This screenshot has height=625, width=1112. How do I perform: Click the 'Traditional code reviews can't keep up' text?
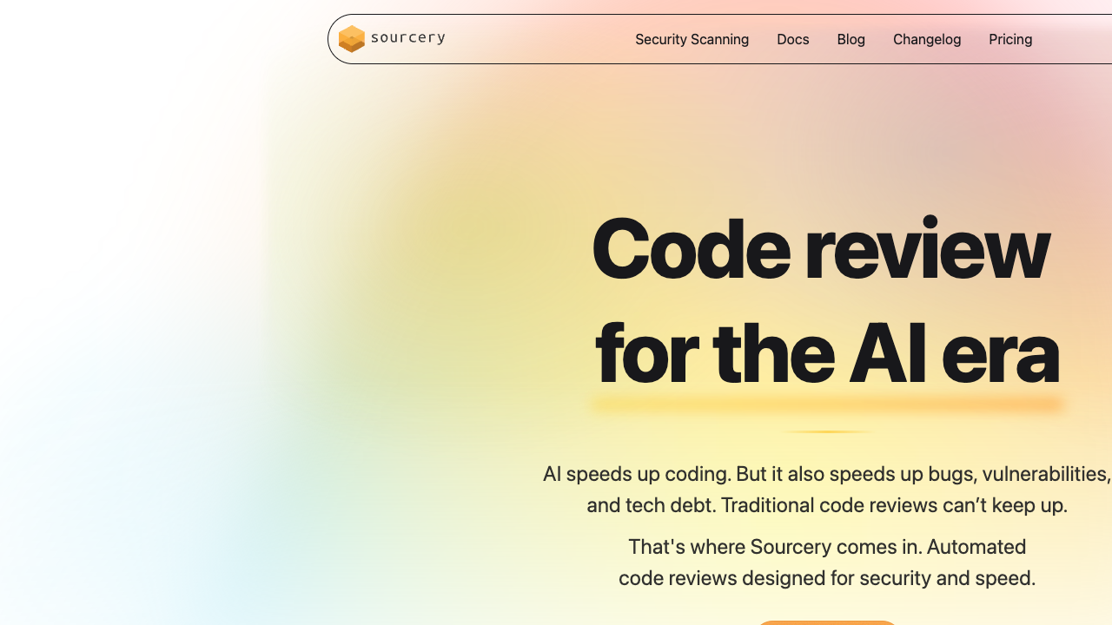pyautogui.click(x=894, y=505)
